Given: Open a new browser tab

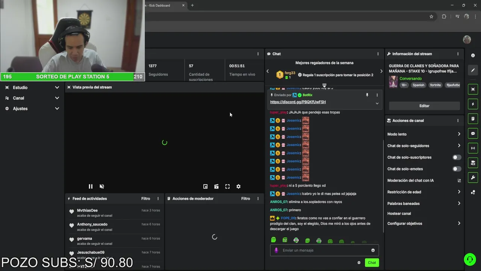Looking at the screenshot, I should [192, 5].
